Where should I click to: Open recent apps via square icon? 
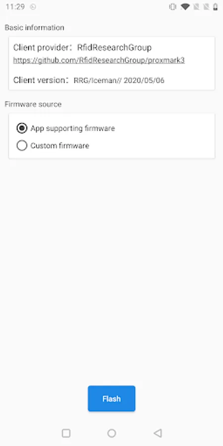point(66,433)
